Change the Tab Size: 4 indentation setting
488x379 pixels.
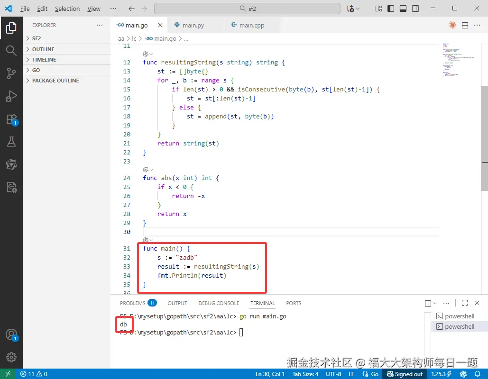point(305,374)
